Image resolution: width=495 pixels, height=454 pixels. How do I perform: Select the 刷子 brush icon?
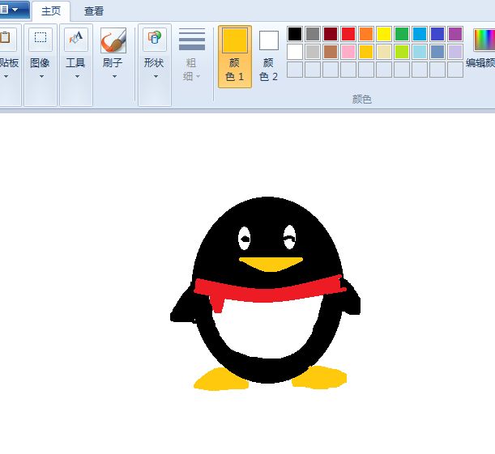[113, 40]
